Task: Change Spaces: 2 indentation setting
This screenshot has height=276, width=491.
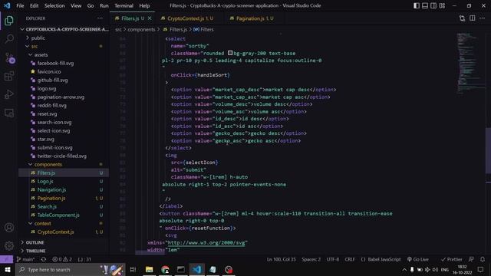Action: click(311, 259)
